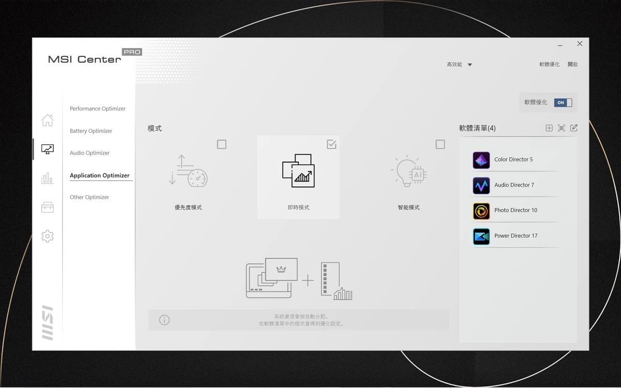Select the 優先度模式 speedometer mode icon
This screenshot has height=388, width=621.
click(x=188, y=170)
